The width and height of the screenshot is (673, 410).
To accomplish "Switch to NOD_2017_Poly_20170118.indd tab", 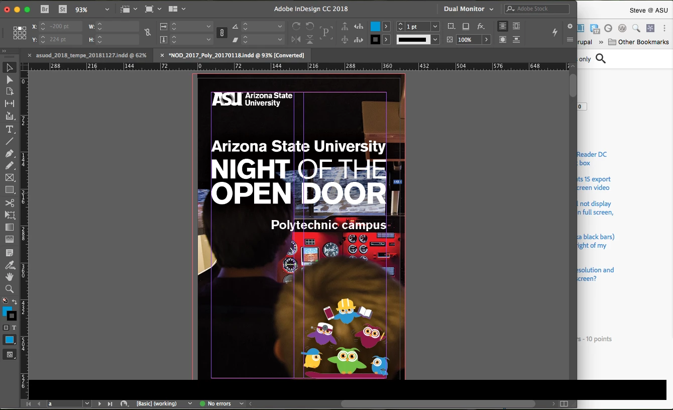I will [x=236, y=55].
